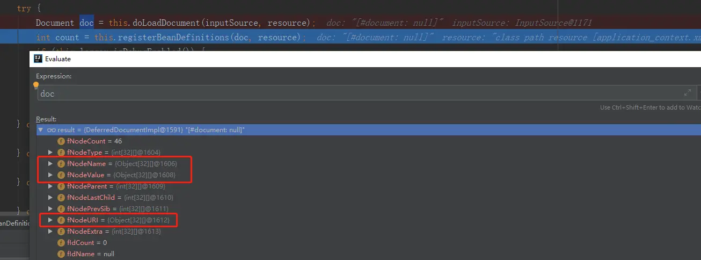This screenshot has height=260, width=701.
Task: Click the field icon beside fNodeValue
Action: 61,175
